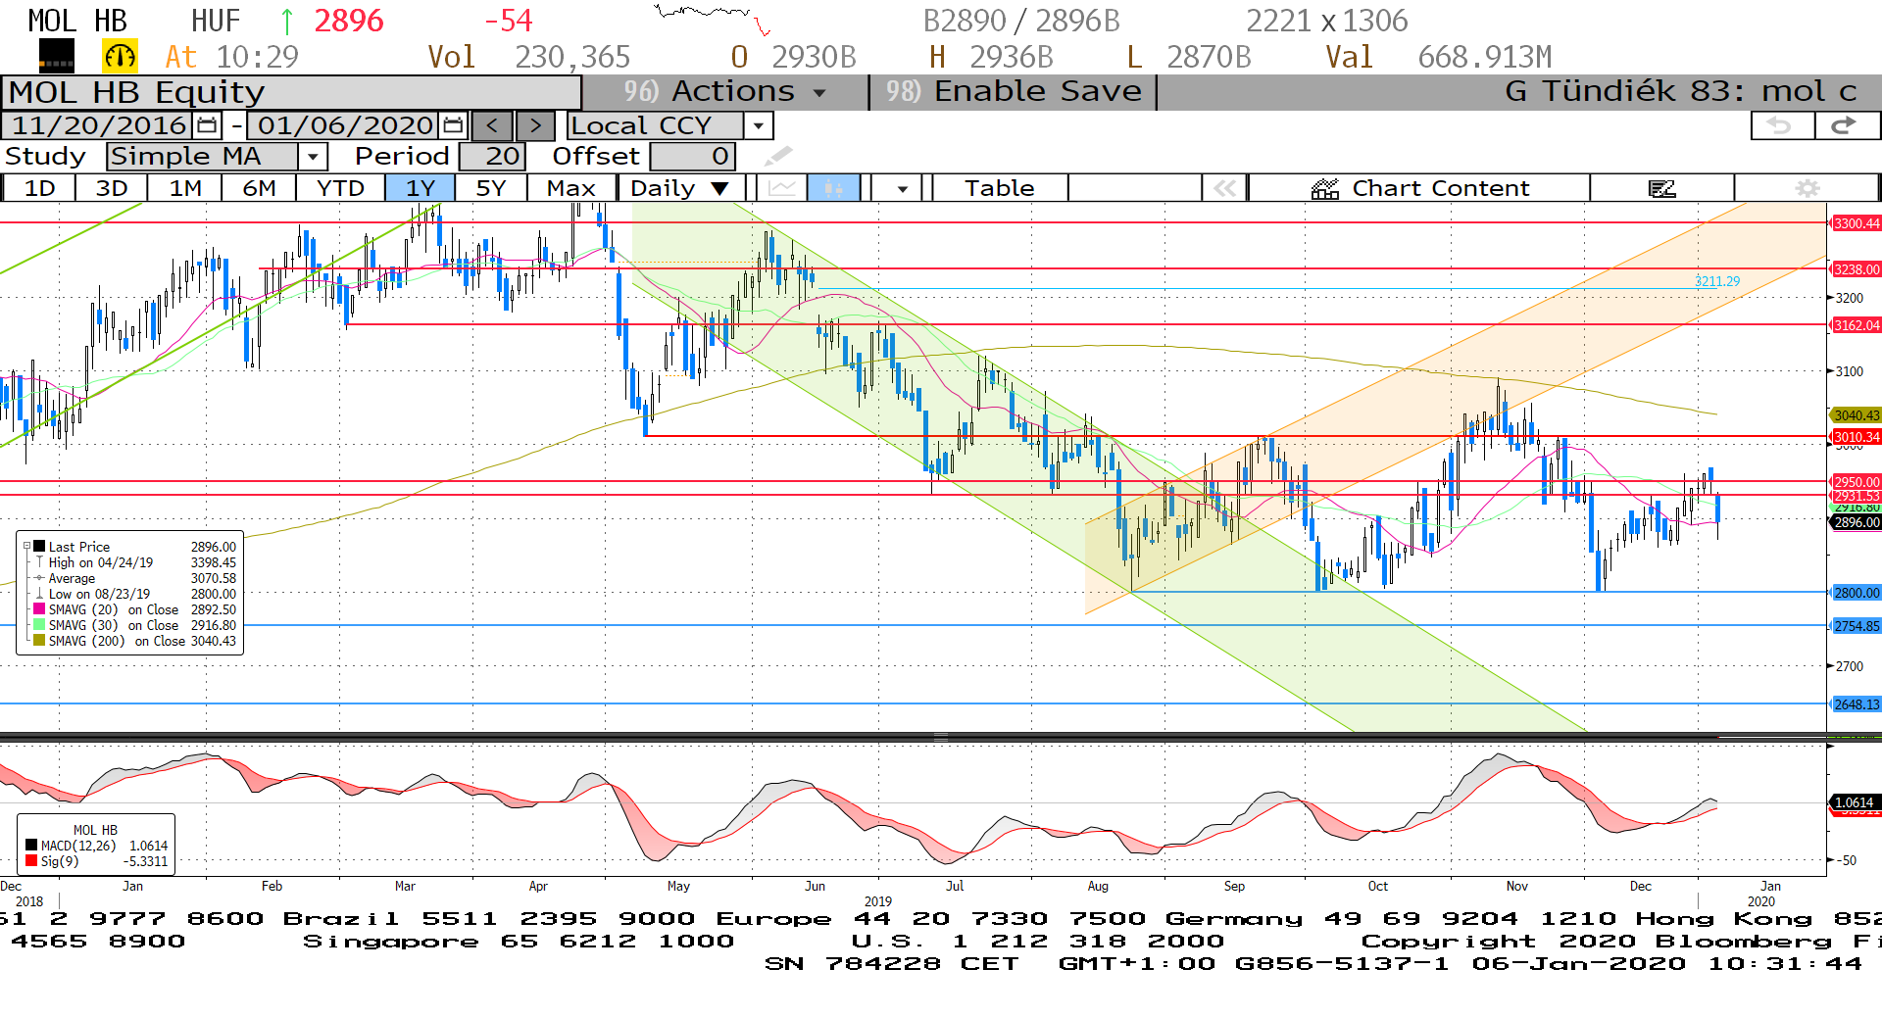This screenshot has width=1882, height=1018.
Task: Go to next date range arrow
Action: 535,125
